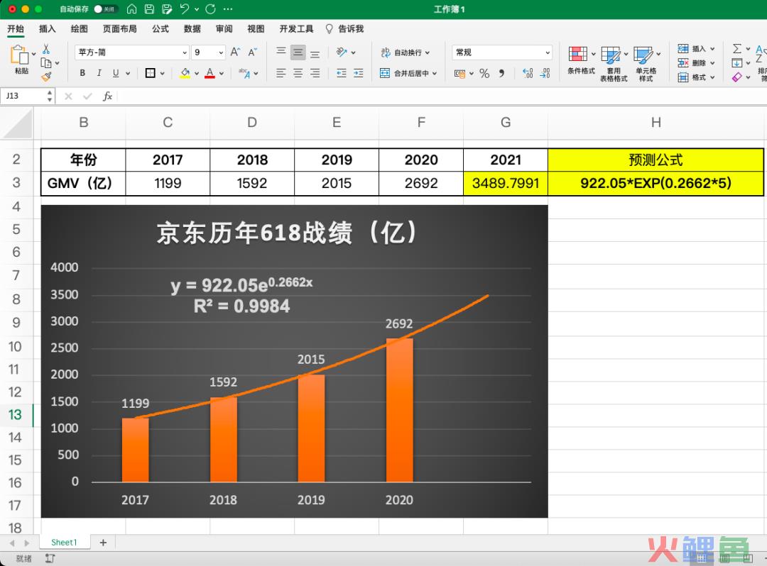The width and height of the screenshot is (767, 566).
Task: Open 单元格样式 cell styles
Action: pyautogui.click(x=646, y=64)
